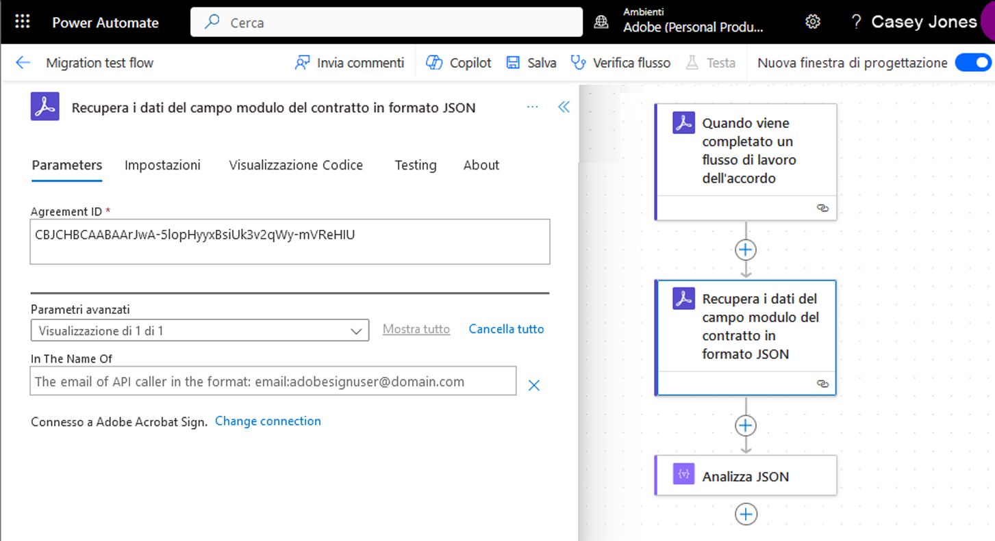Switch to Impostazioni tab
This screenshot has height=541, width=995.
pyautogui.click(x=162, y=165)
